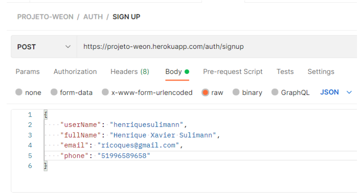361x194 pixels.
Task: Click the "fullName" key on line 3
Action: [80, 135]
